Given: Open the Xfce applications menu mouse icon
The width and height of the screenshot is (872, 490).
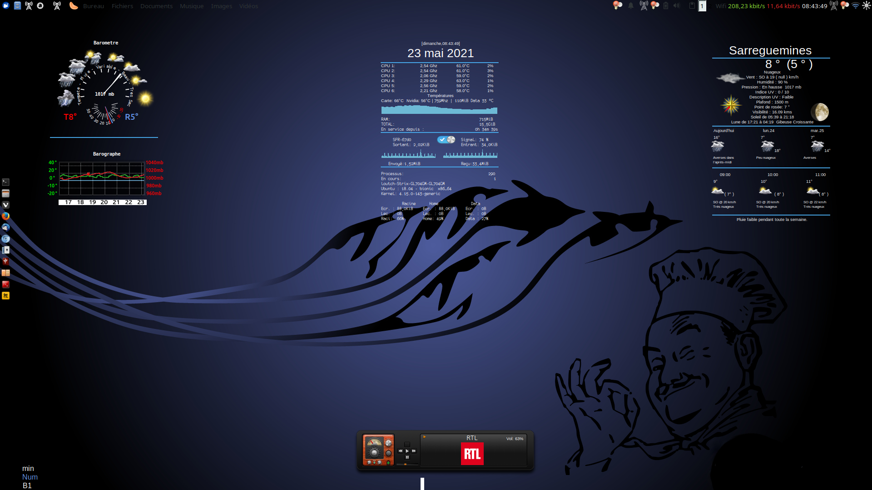Looking at the screenshot, I should point(6,6).
